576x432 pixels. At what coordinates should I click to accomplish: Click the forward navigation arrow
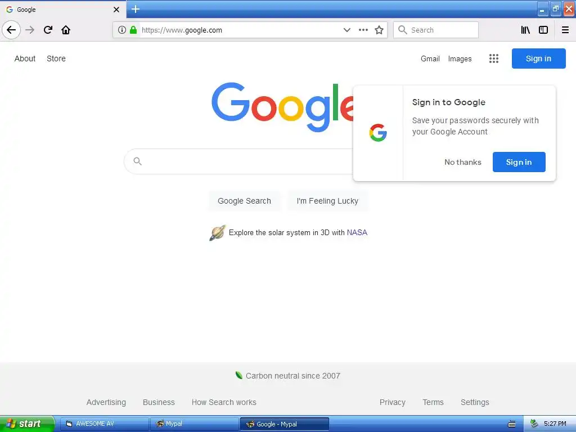(x=30, y=30)
